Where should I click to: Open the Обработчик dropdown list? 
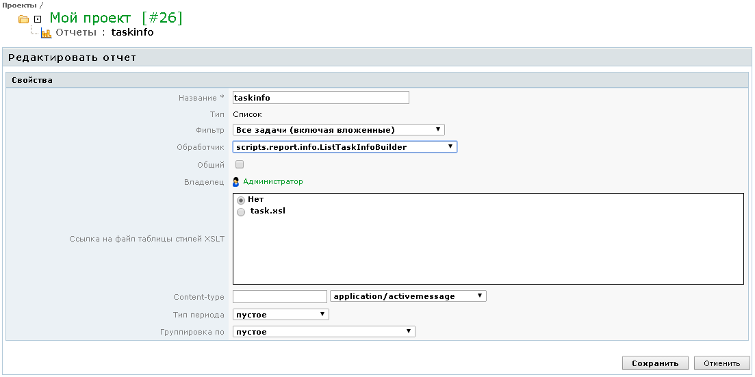coord(345,147)
